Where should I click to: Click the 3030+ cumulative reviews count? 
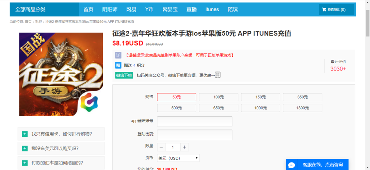338,69
